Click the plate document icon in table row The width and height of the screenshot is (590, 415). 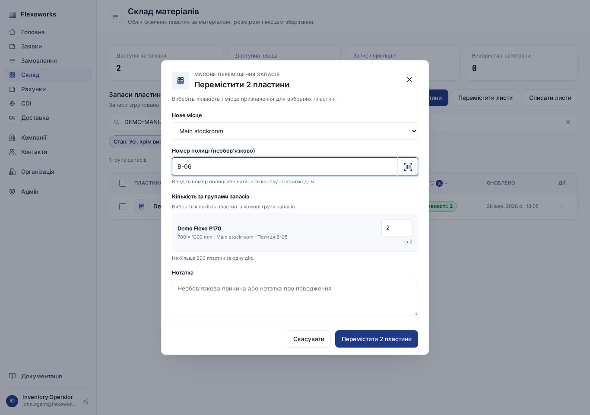142,207
